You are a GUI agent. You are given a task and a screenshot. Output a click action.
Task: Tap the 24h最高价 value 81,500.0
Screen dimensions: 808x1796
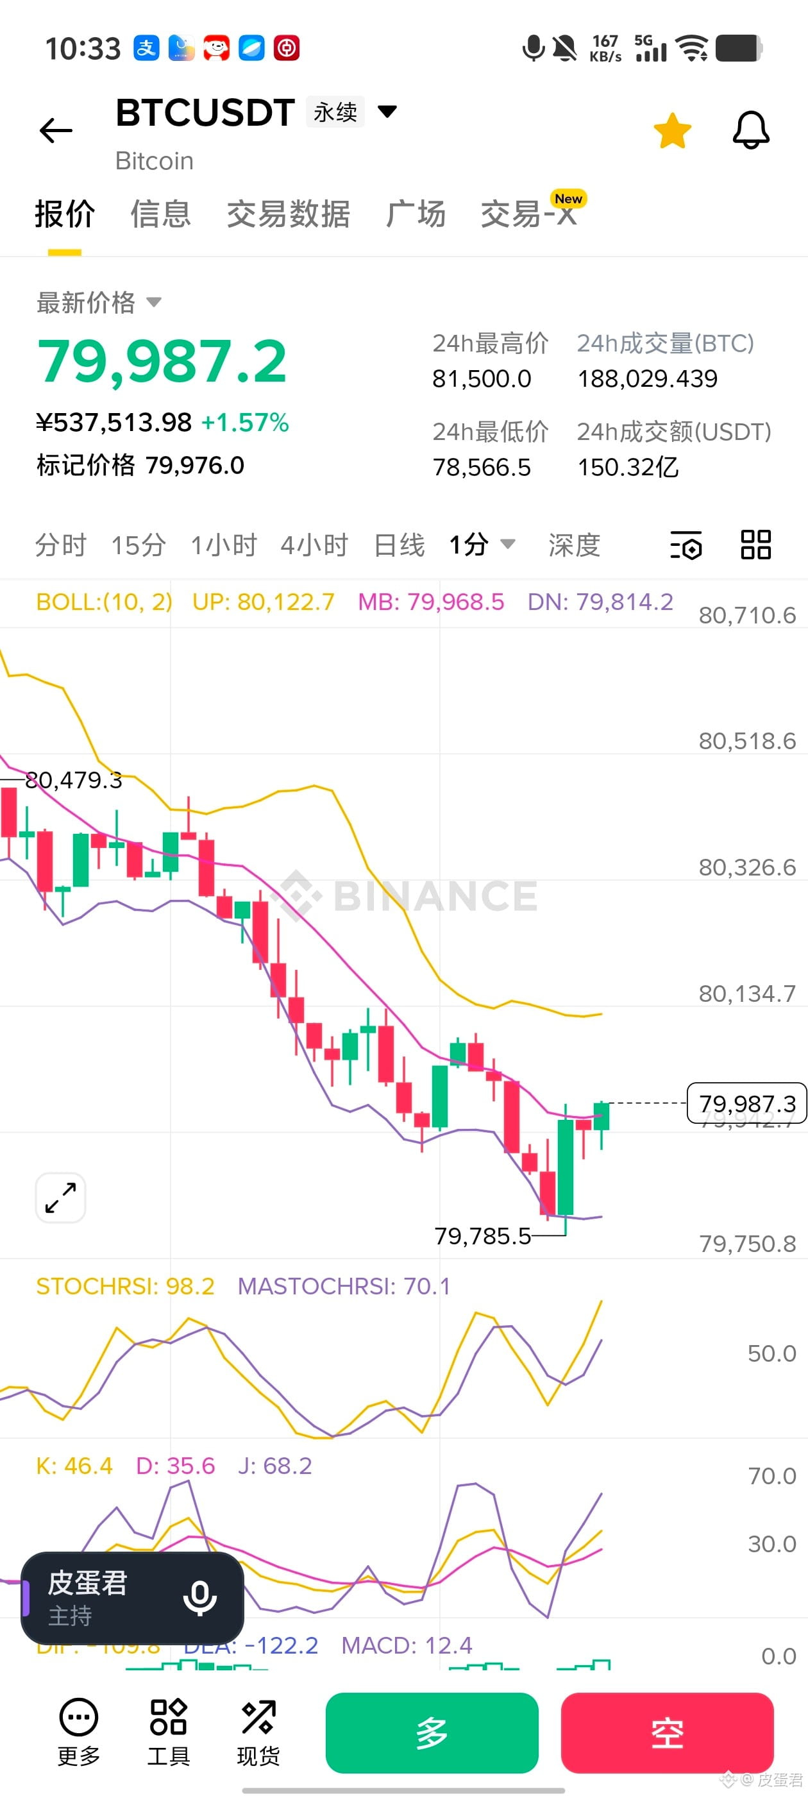(x=482, y=378)
